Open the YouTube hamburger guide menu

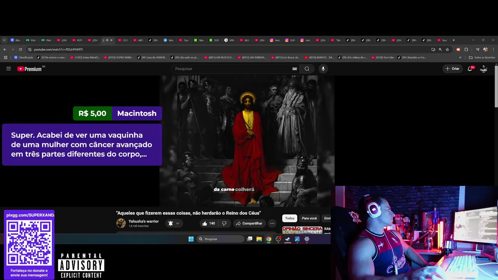pyautogui.click(x=9, y=69)
